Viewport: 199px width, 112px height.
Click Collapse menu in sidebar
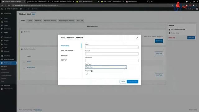(x=8, y=89)
